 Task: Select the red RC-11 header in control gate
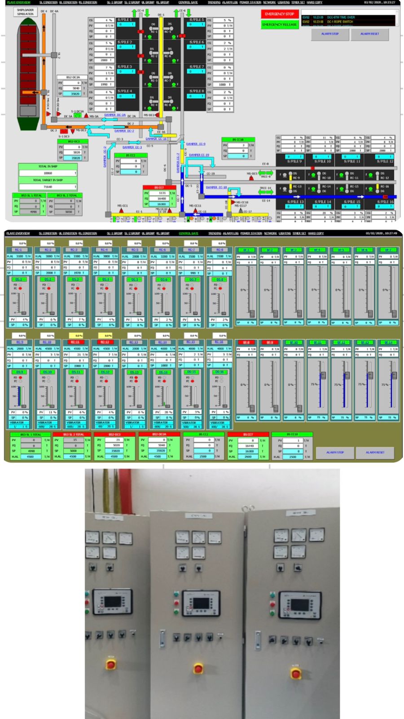(75, 342)
